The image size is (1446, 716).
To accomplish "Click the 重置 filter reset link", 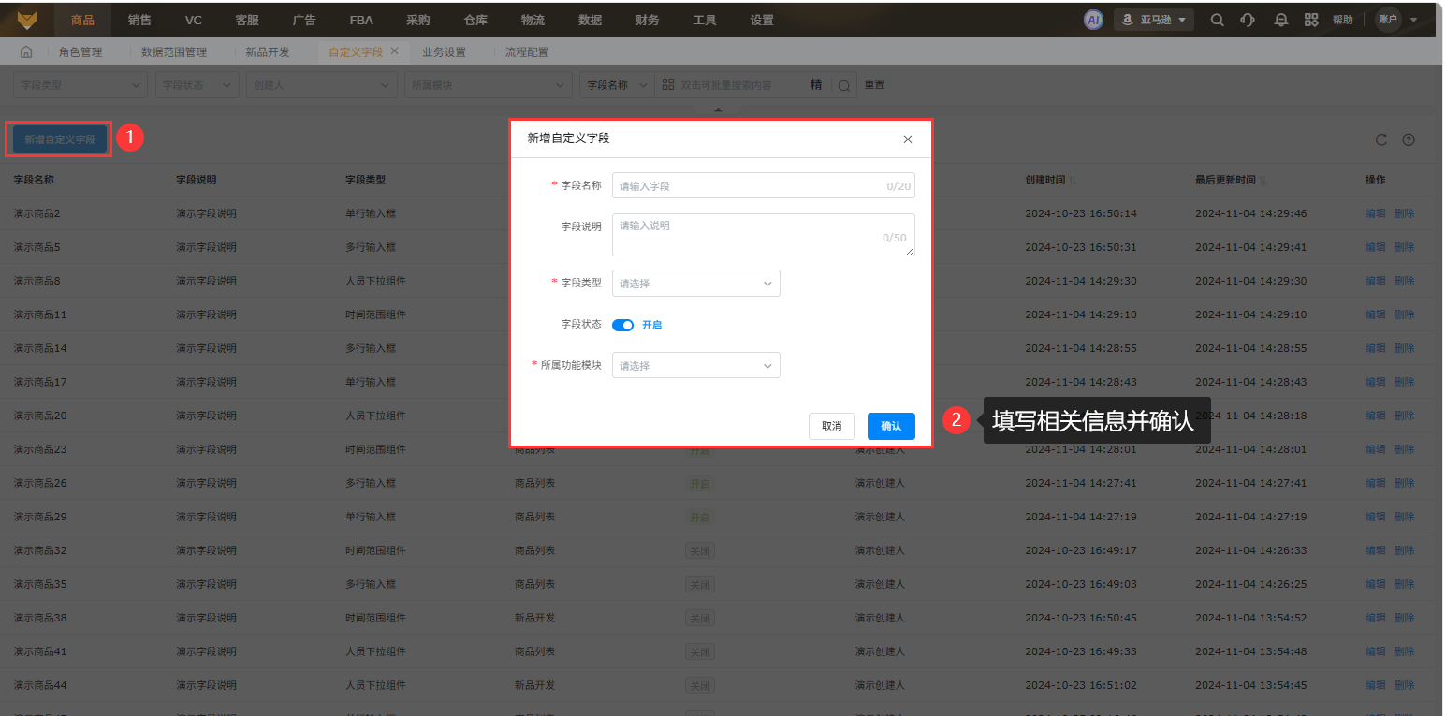I will pyautogui.click(x=874, y=85).
